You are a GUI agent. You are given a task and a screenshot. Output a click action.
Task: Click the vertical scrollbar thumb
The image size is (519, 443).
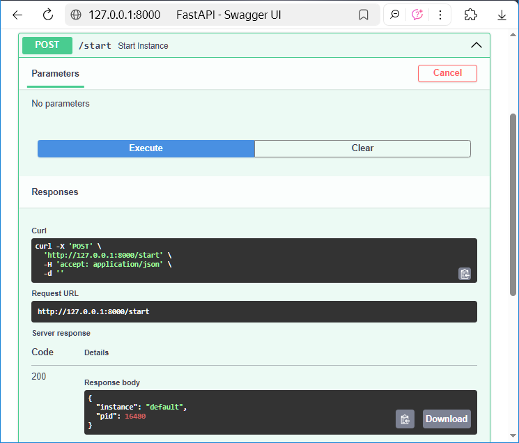point(513,205)
